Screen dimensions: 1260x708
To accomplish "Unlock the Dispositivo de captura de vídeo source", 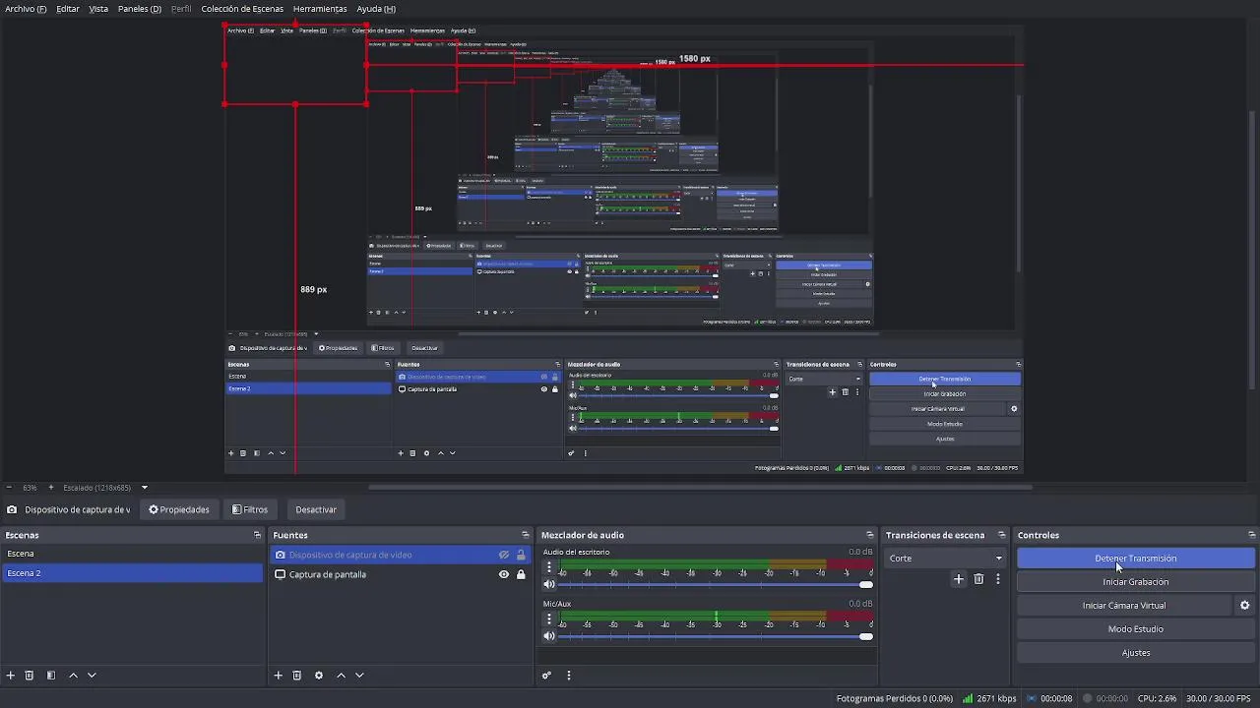I will click(x=521, y=556).
